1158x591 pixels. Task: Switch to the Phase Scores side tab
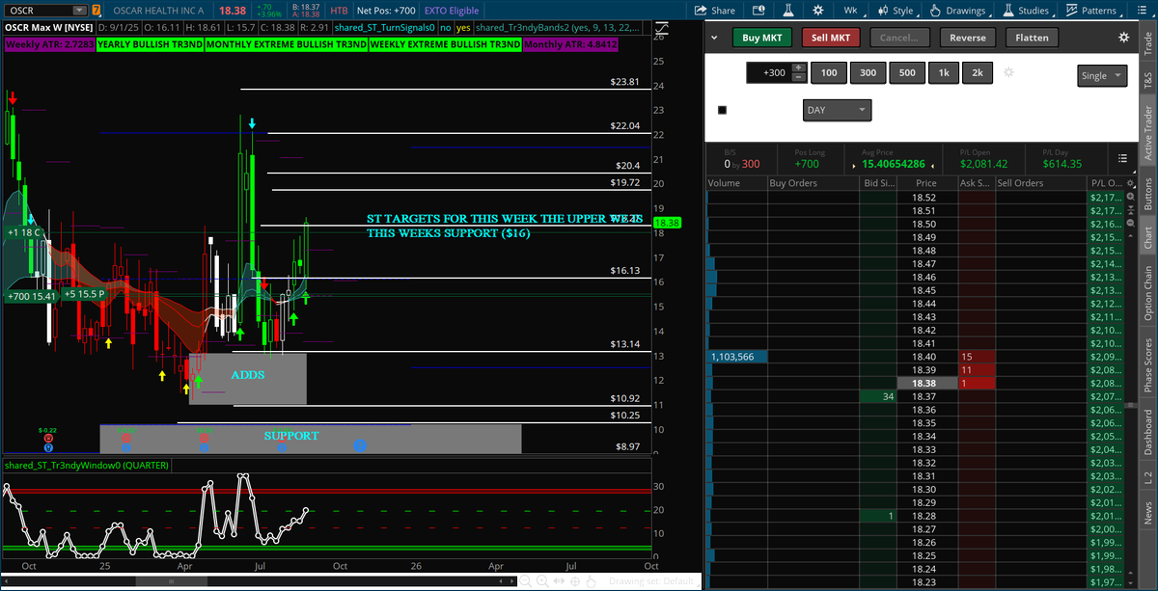coord(1148,364)
